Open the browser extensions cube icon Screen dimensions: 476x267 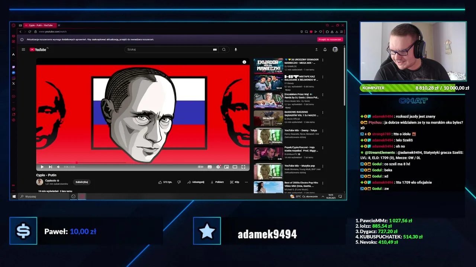coord(328,32)
